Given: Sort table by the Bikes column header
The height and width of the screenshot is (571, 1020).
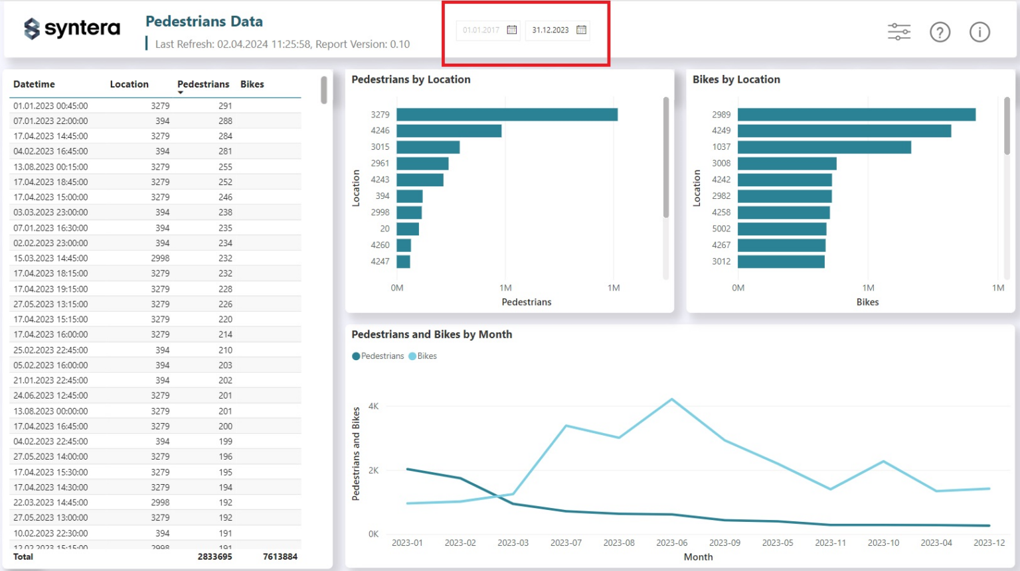Looking at the screenshot, I should [x=252, y=84].
